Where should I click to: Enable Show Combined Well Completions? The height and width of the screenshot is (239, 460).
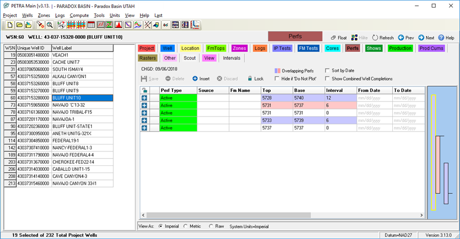coord(327,78)
